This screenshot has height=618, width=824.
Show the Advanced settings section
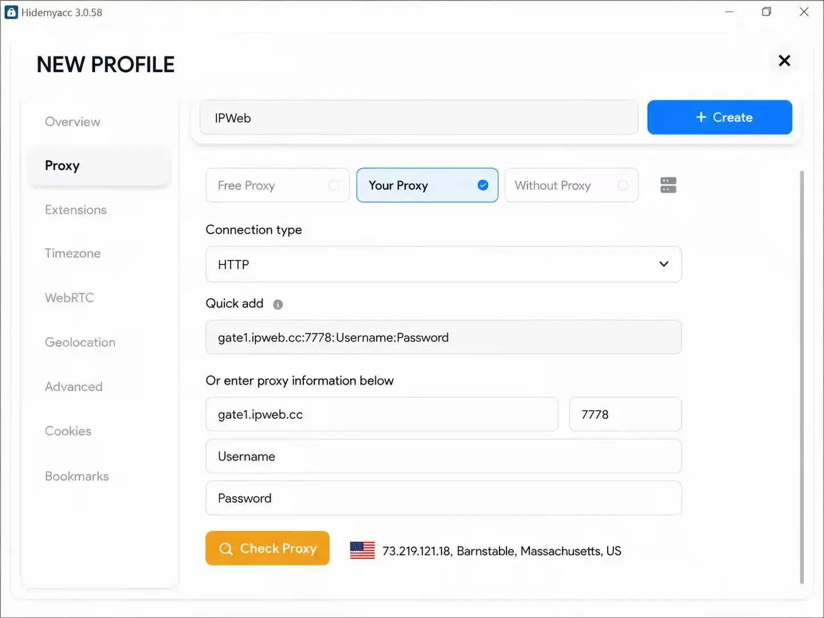click(73, 386)
